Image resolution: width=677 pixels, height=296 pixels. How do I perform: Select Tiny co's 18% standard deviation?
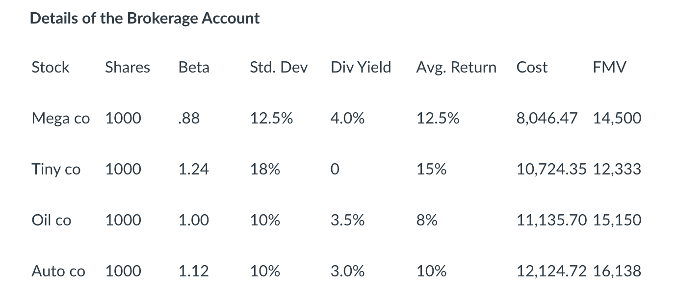(265, 170)
